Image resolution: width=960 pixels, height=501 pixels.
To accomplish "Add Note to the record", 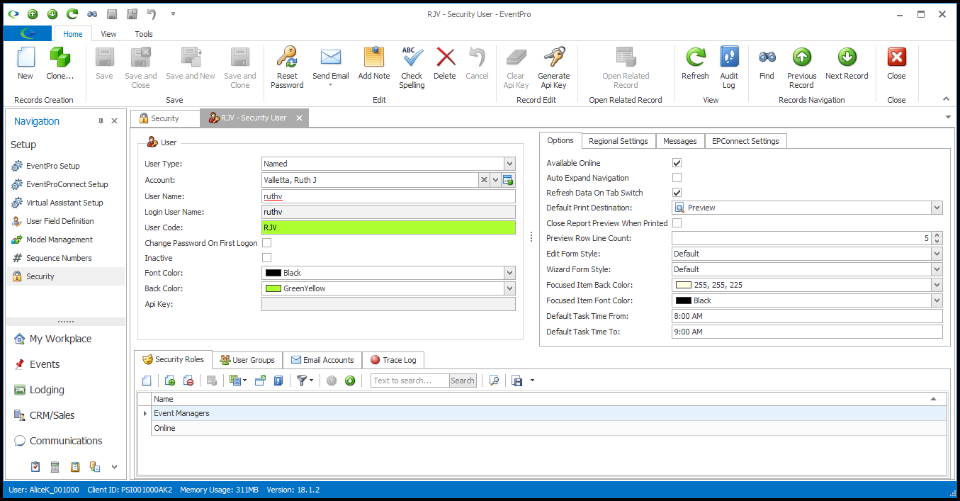I will [x=374, y=64].
